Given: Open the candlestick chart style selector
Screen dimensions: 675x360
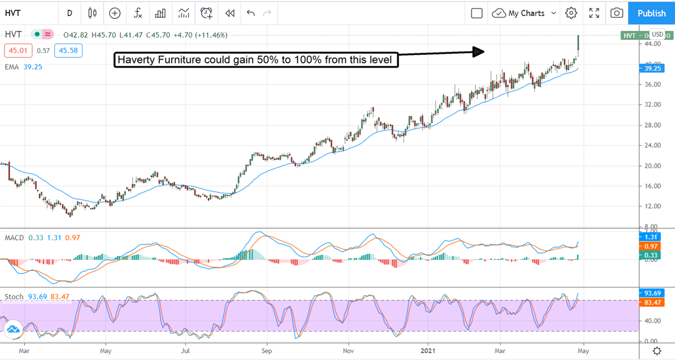Looking at the screenshot, I should pyautogui.click(x=93, y=13).
